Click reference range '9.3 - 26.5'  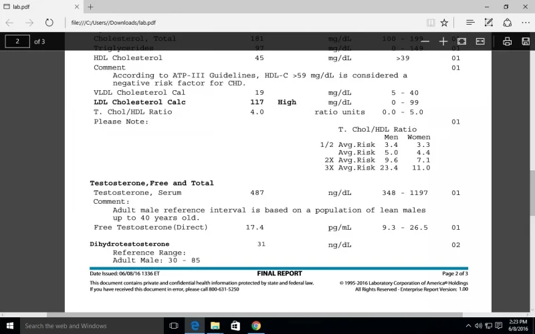pos(405,227)
